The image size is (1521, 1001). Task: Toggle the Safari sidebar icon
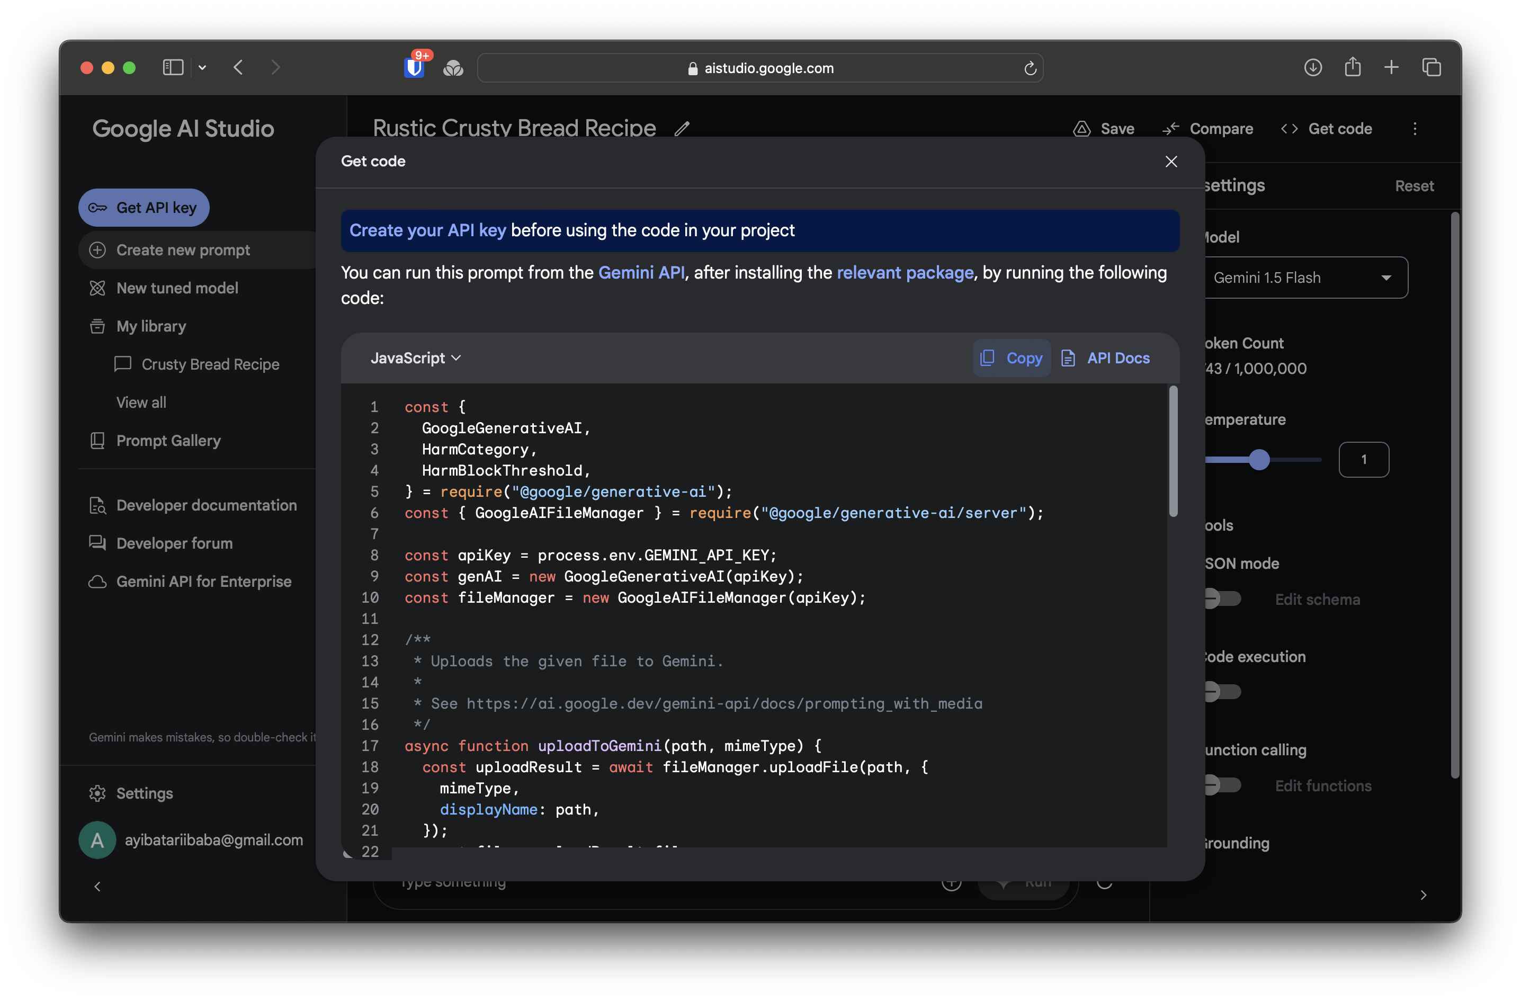pyautogui.click(x=173, y=67)
